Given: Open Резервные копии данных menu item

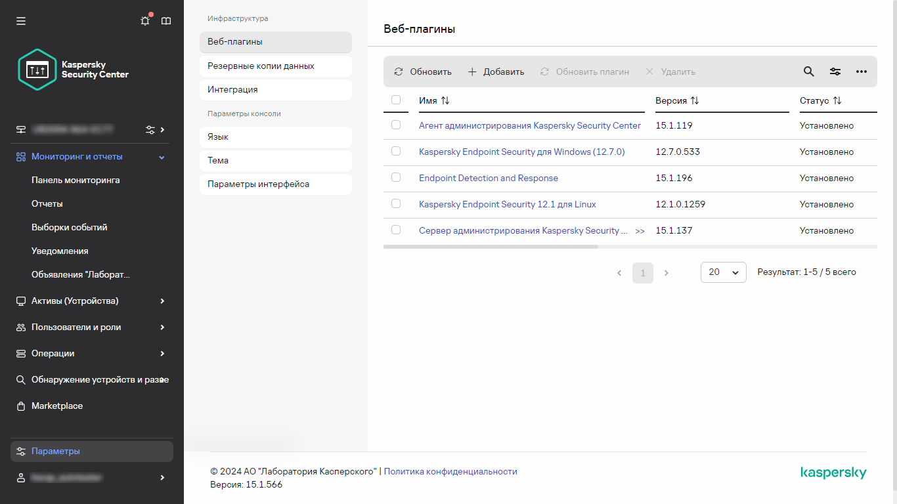Looking at the screenshot, I should [276, 66].
